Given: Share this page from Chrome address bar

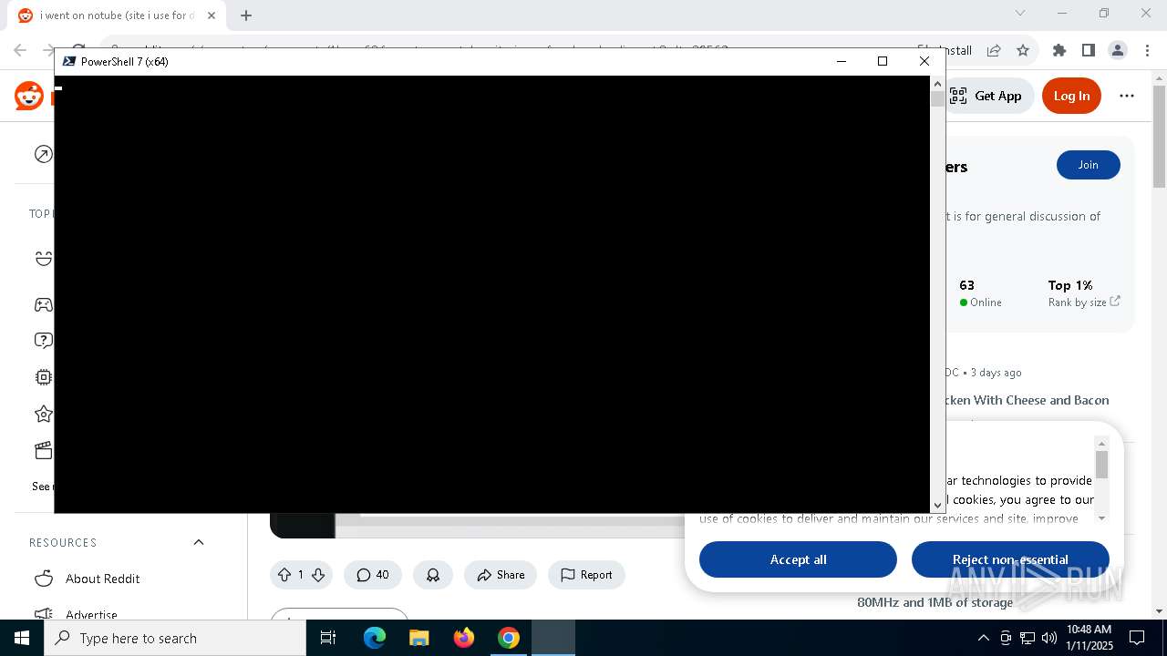Looking at the screenshot, I should click(994, 50).
